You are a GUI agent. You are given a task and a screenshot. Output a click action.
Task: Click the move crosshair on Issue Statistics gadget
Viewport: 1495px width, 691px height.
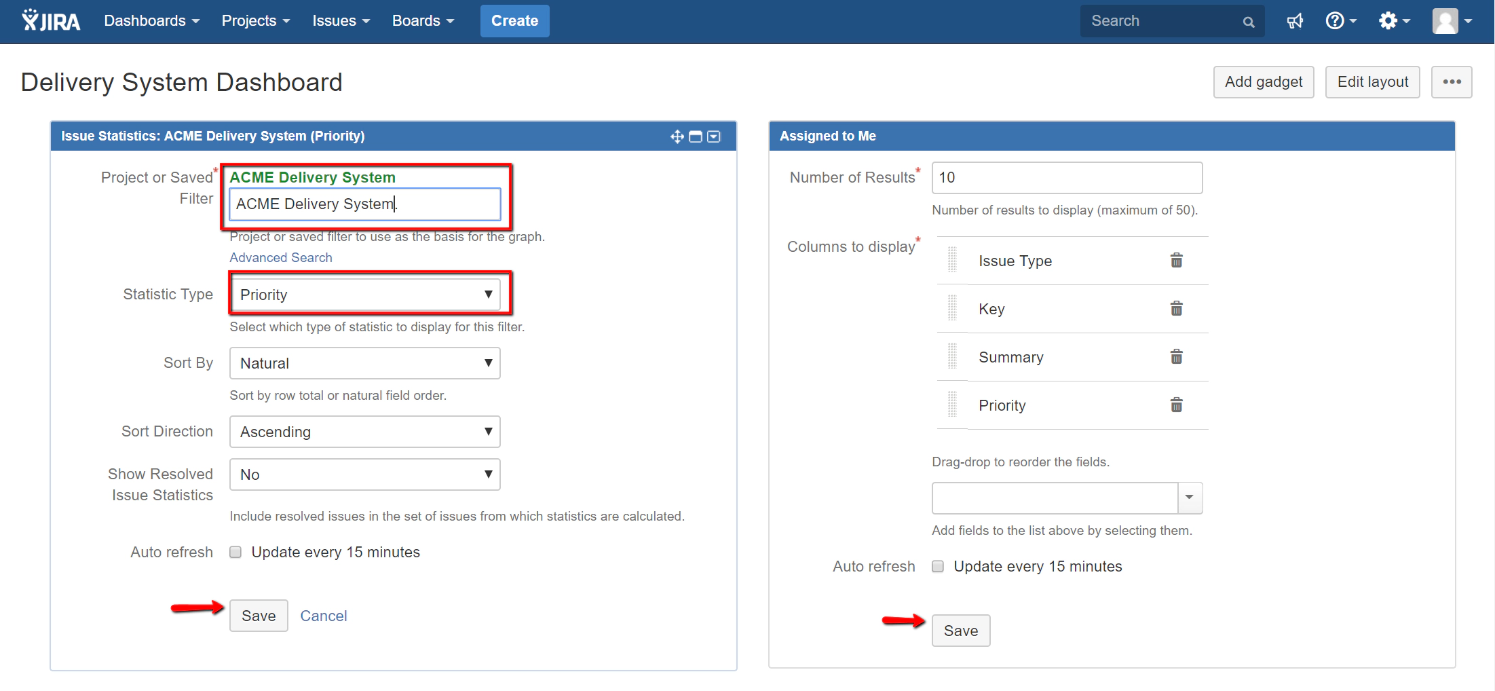coord(677,136)
